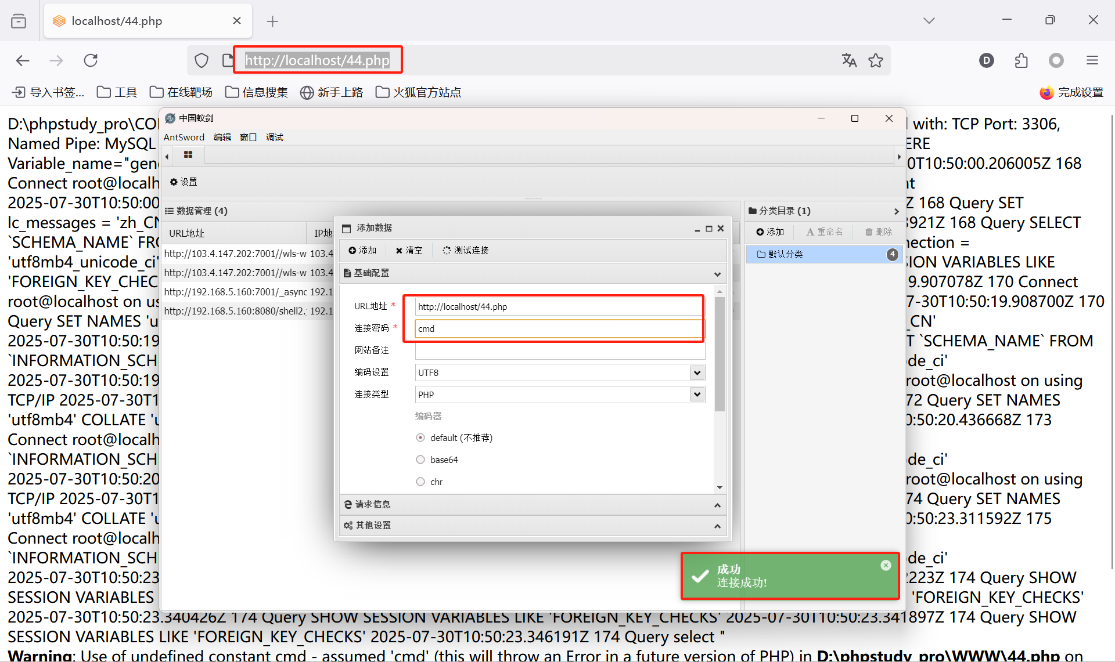Click the URL地址 column header
This screenshot has width=1115, height=662.
coord(233,233)
